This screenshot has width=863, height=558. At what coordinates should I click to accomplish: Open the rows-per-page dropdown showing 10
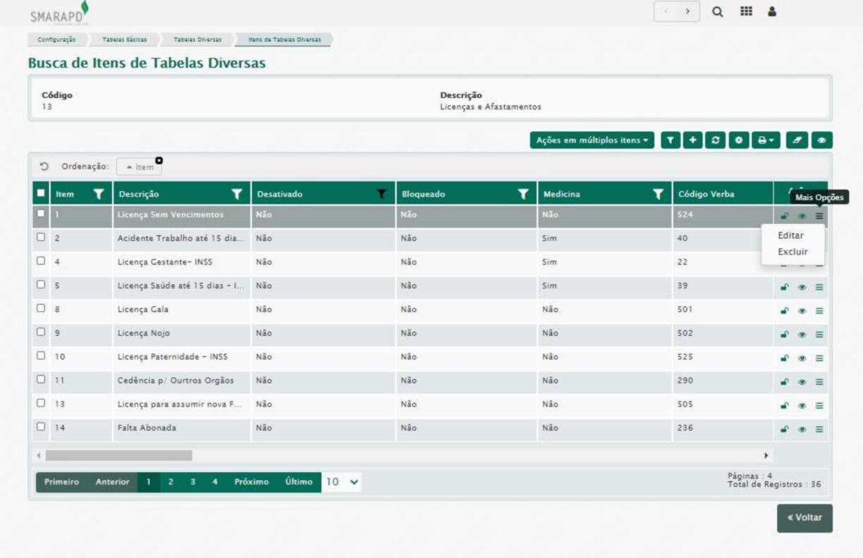click(x=342, y=483)
